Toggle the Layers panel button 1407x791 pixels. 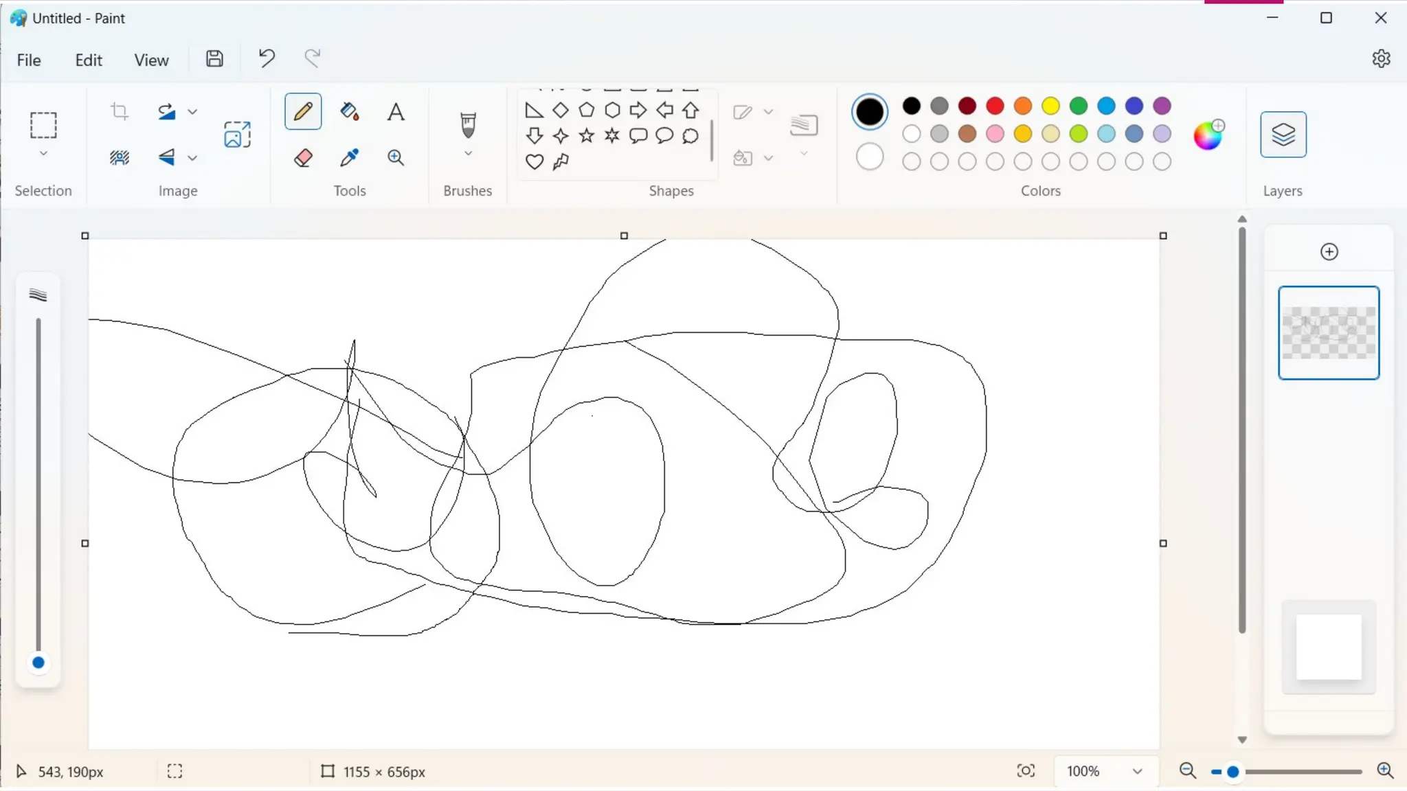(x=1283, y=135)
